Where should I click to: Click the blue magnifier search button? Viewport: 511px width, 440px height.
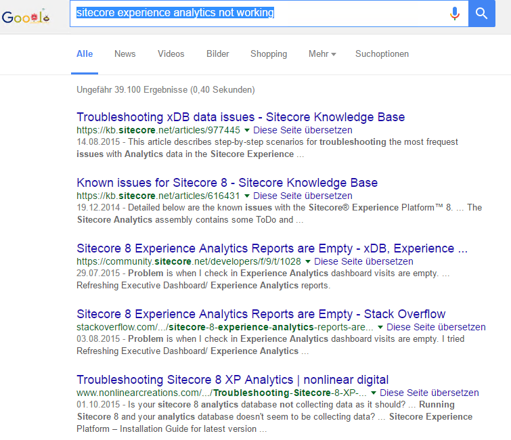481,14
